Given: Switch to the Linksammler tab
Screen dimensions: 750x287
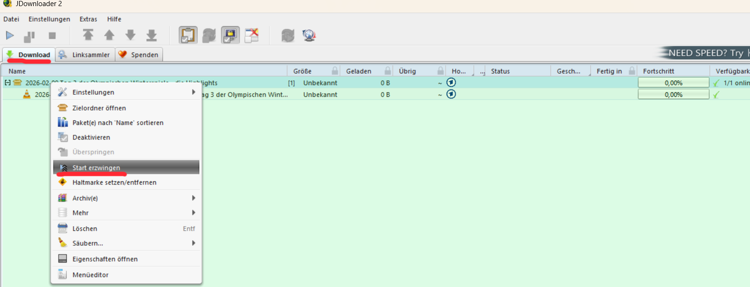Looking at the screenshot, I should (x=85, y=55).
